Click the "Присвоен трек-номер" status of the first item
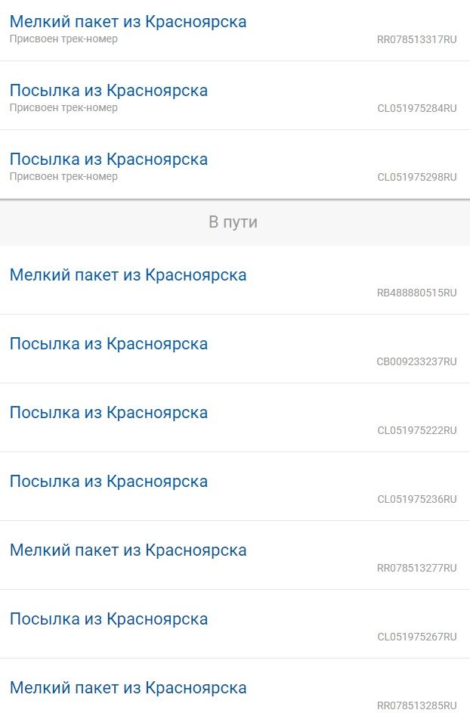This screenshot has height=713, width=470. (x=63, y=39)
